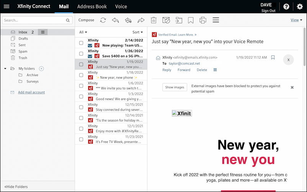The height and width of the screenshot is (192, 307).
Task: Refresh mail with the circular arrows icon
Action: (103, 20)
